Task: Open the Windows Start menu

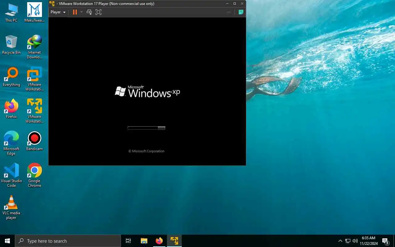Action: [7, 241]
